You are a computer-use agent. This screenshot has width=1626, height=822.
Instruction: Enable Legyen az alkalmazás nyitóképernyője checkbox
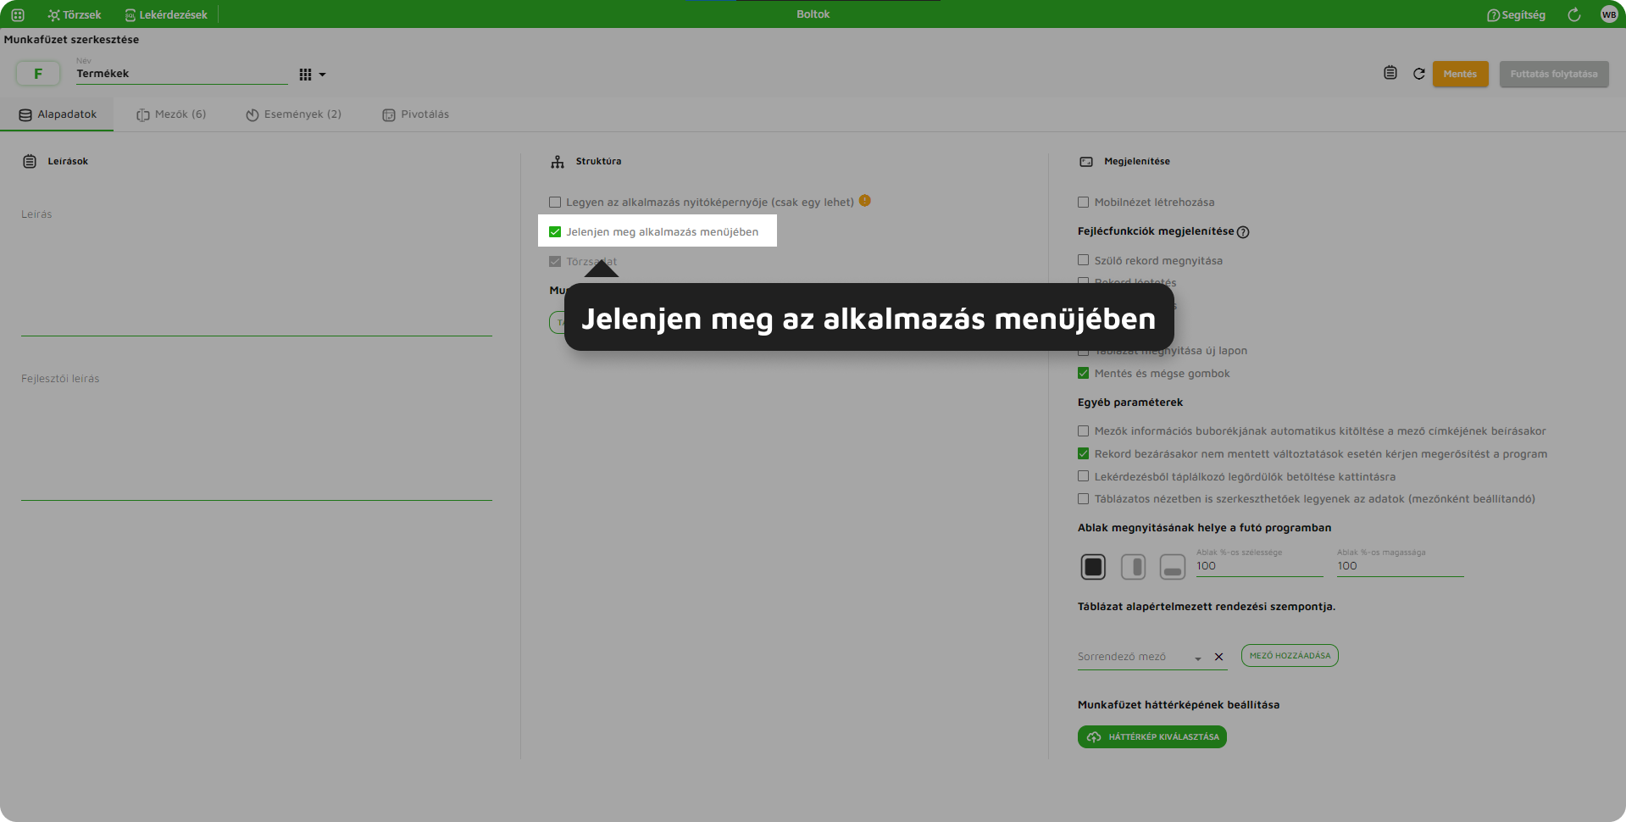(555, 203)
